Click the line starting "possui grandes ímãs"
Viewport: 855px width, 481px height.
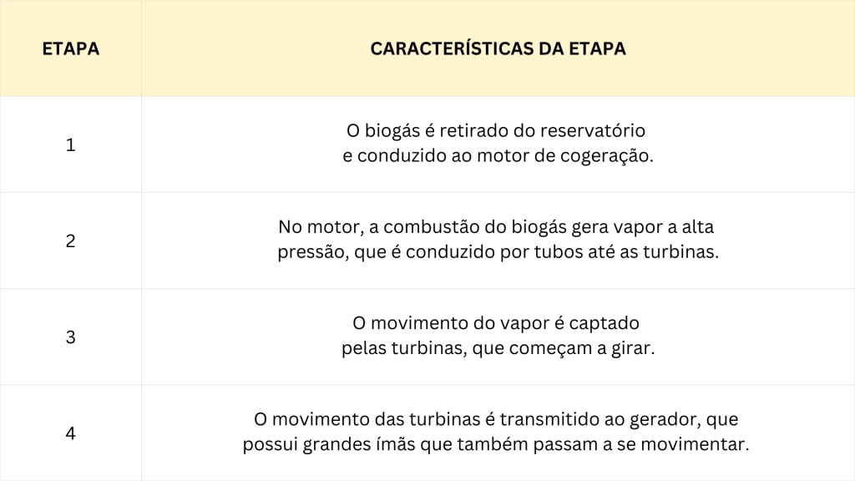[497, 444]
